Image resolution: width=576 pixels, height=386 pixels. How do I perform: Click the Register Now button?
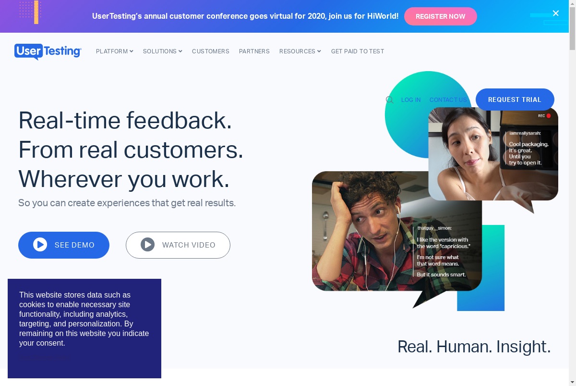pos(441,16)
